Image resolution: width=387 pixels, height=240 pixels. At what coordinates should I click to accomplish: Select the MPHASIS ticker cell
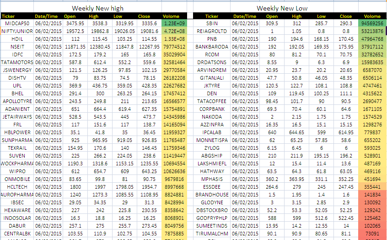pos(212,179)
